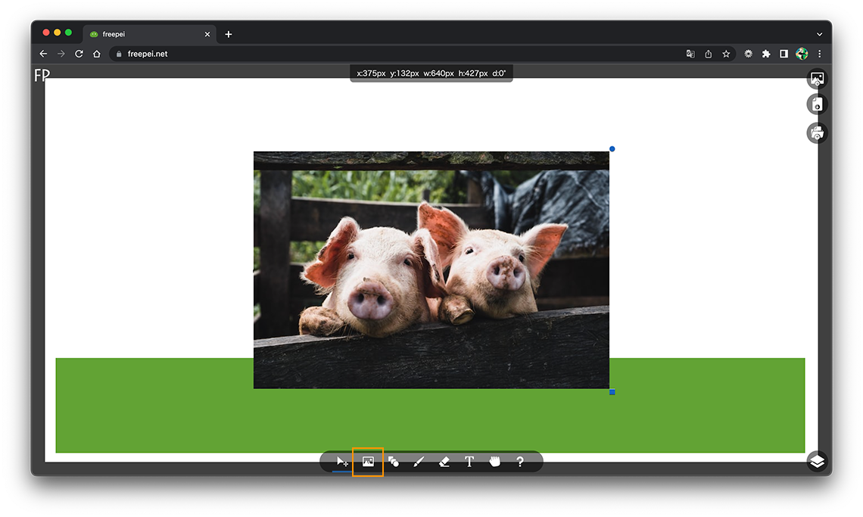The width and height of the screenshot is (863, 517).
Task: Click the gear extension icon
Action: tap(748, 54)
